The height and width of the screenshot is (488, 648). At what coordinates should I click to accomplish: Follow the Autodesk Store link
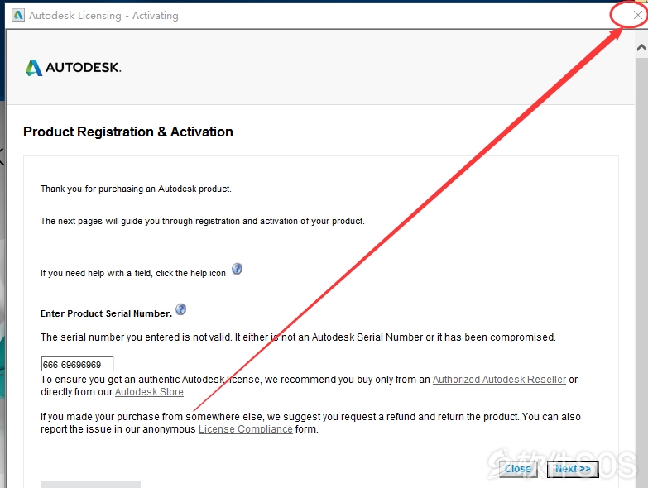[x=149, y=392]
